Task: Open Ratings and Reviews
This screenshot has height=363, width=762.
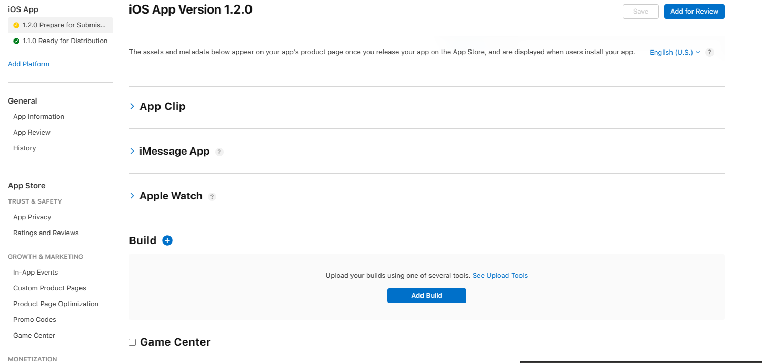Action: click(46, 233)
